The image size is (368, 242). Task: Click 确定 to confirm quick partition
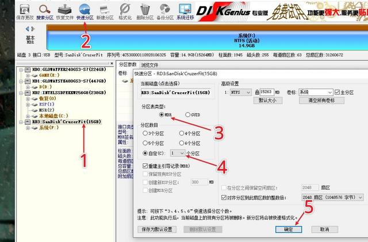[x=289, y=229]
